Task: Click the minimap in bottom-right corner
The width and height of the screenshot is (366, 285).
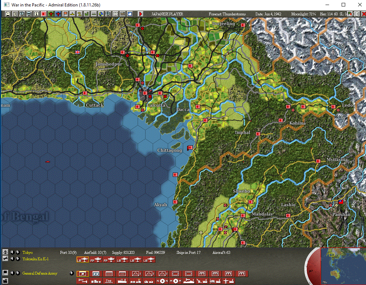Action: pos(343,266)
